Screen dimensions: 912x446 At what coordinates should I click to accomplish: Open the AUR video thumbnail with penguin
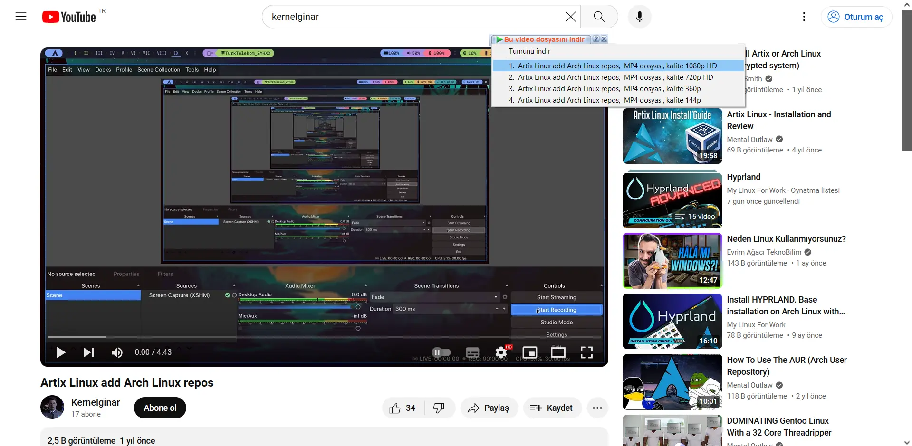(672, 382)
